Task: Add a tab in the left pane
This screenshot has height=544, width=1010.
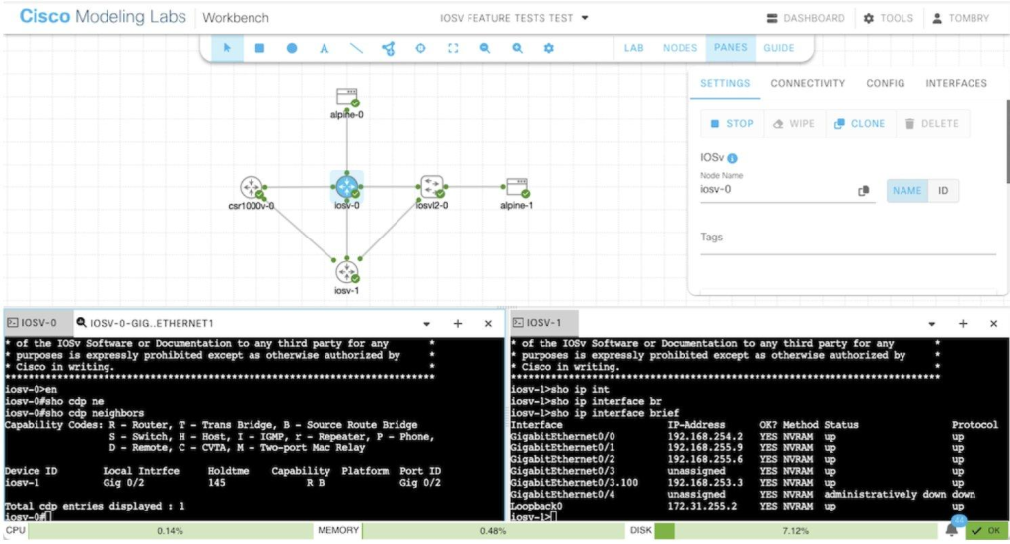Action: 458,324
